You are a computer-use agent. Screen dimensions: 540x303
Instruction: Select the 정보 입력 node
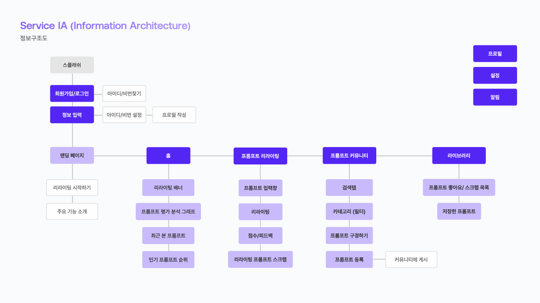point(72,115)
